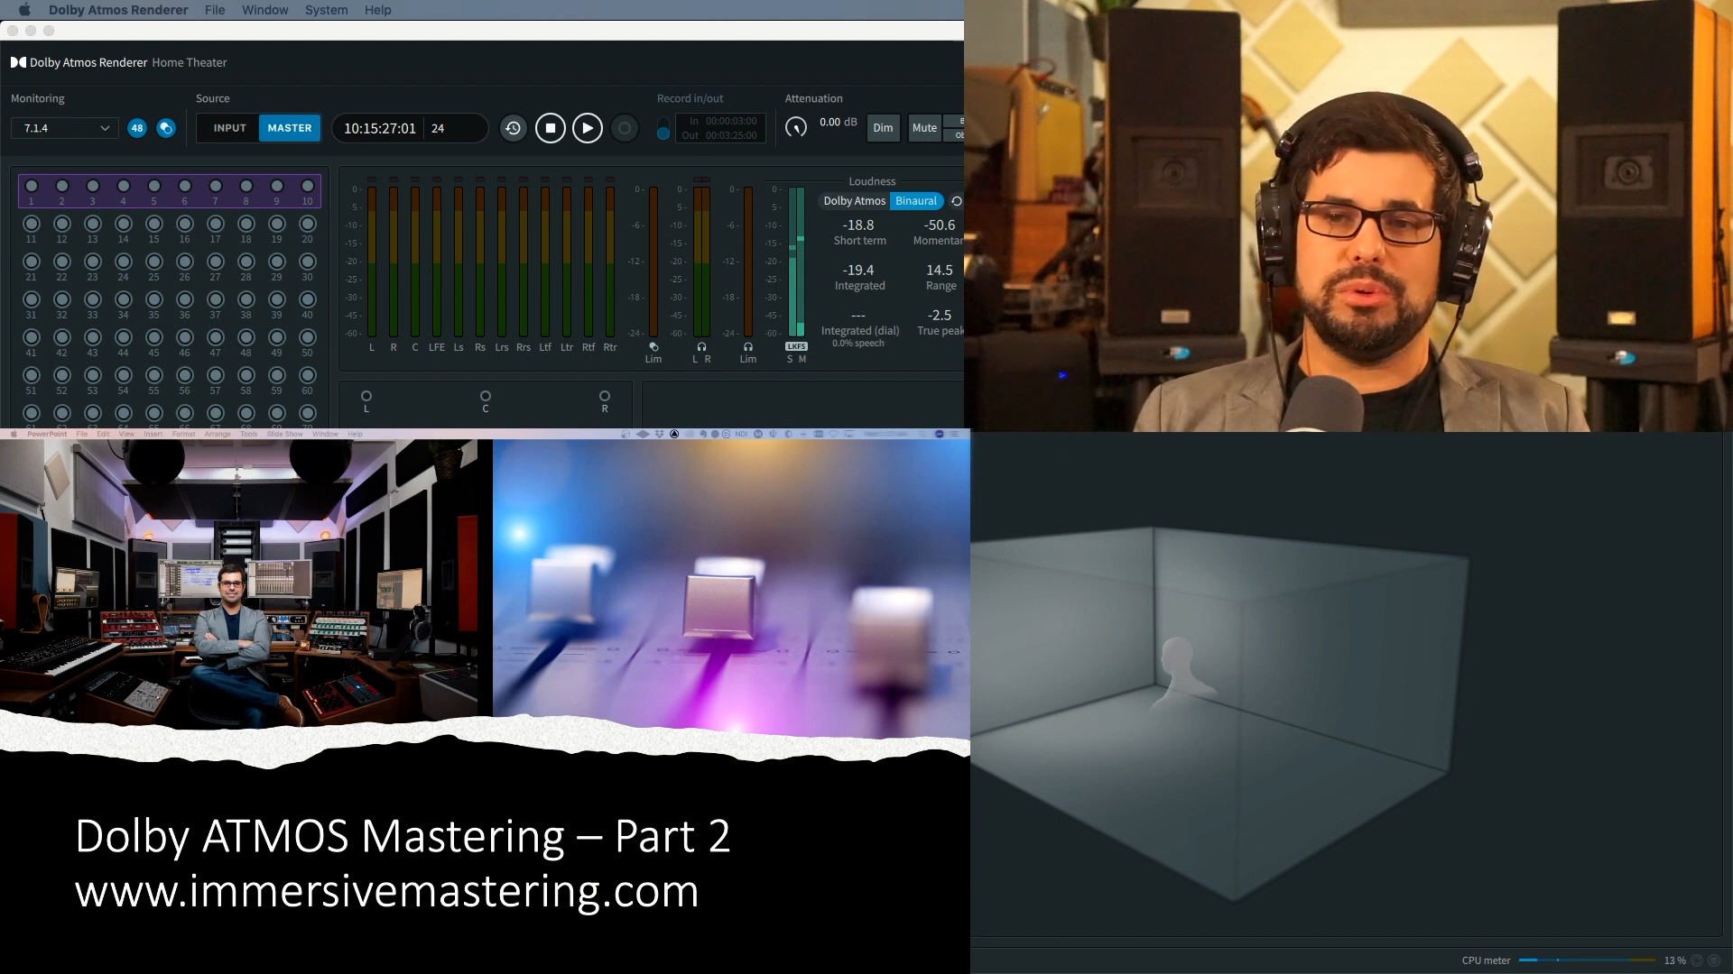Select the Binaural loudness mode
The image size is (1733, 974).
click(x=916, y=201)
